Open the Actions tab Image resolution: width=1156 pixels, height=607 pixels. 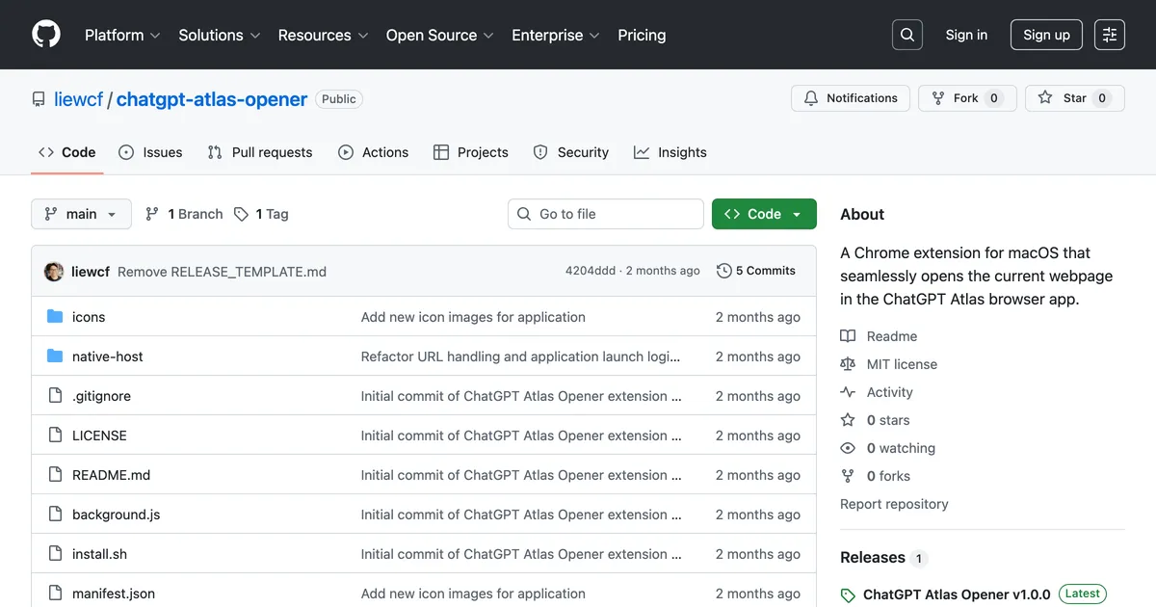coord(374,151)
